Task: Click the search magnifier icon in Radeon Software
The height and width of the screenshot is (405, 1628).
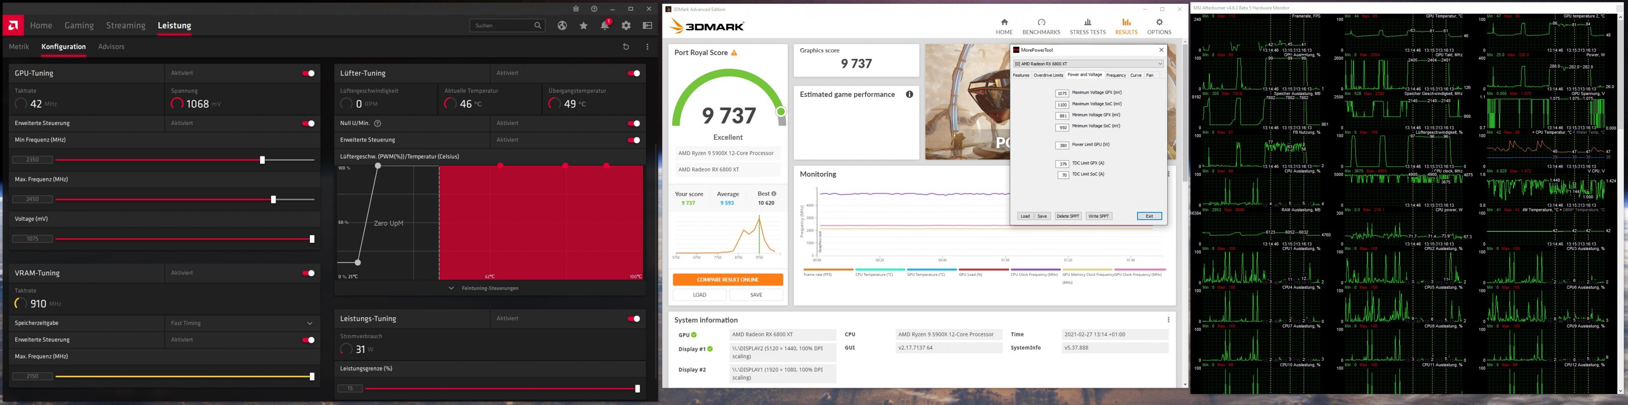Action: click(538, 25)
